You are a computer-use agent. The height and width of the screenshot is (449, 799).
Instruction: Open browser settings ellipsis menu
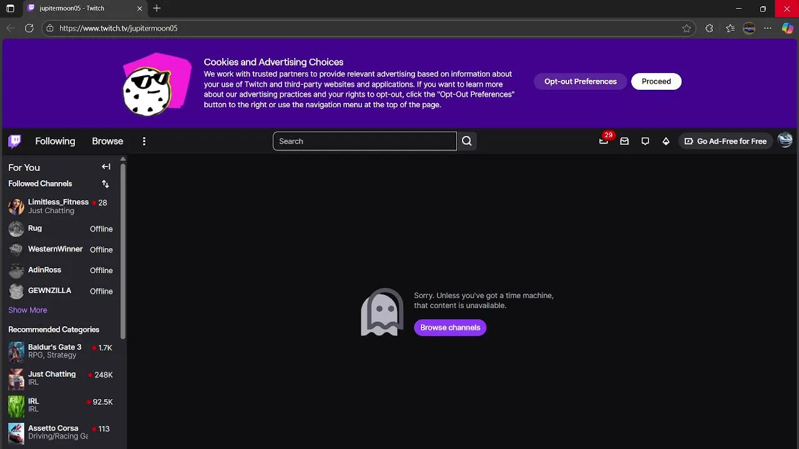[x=768, y=28]
